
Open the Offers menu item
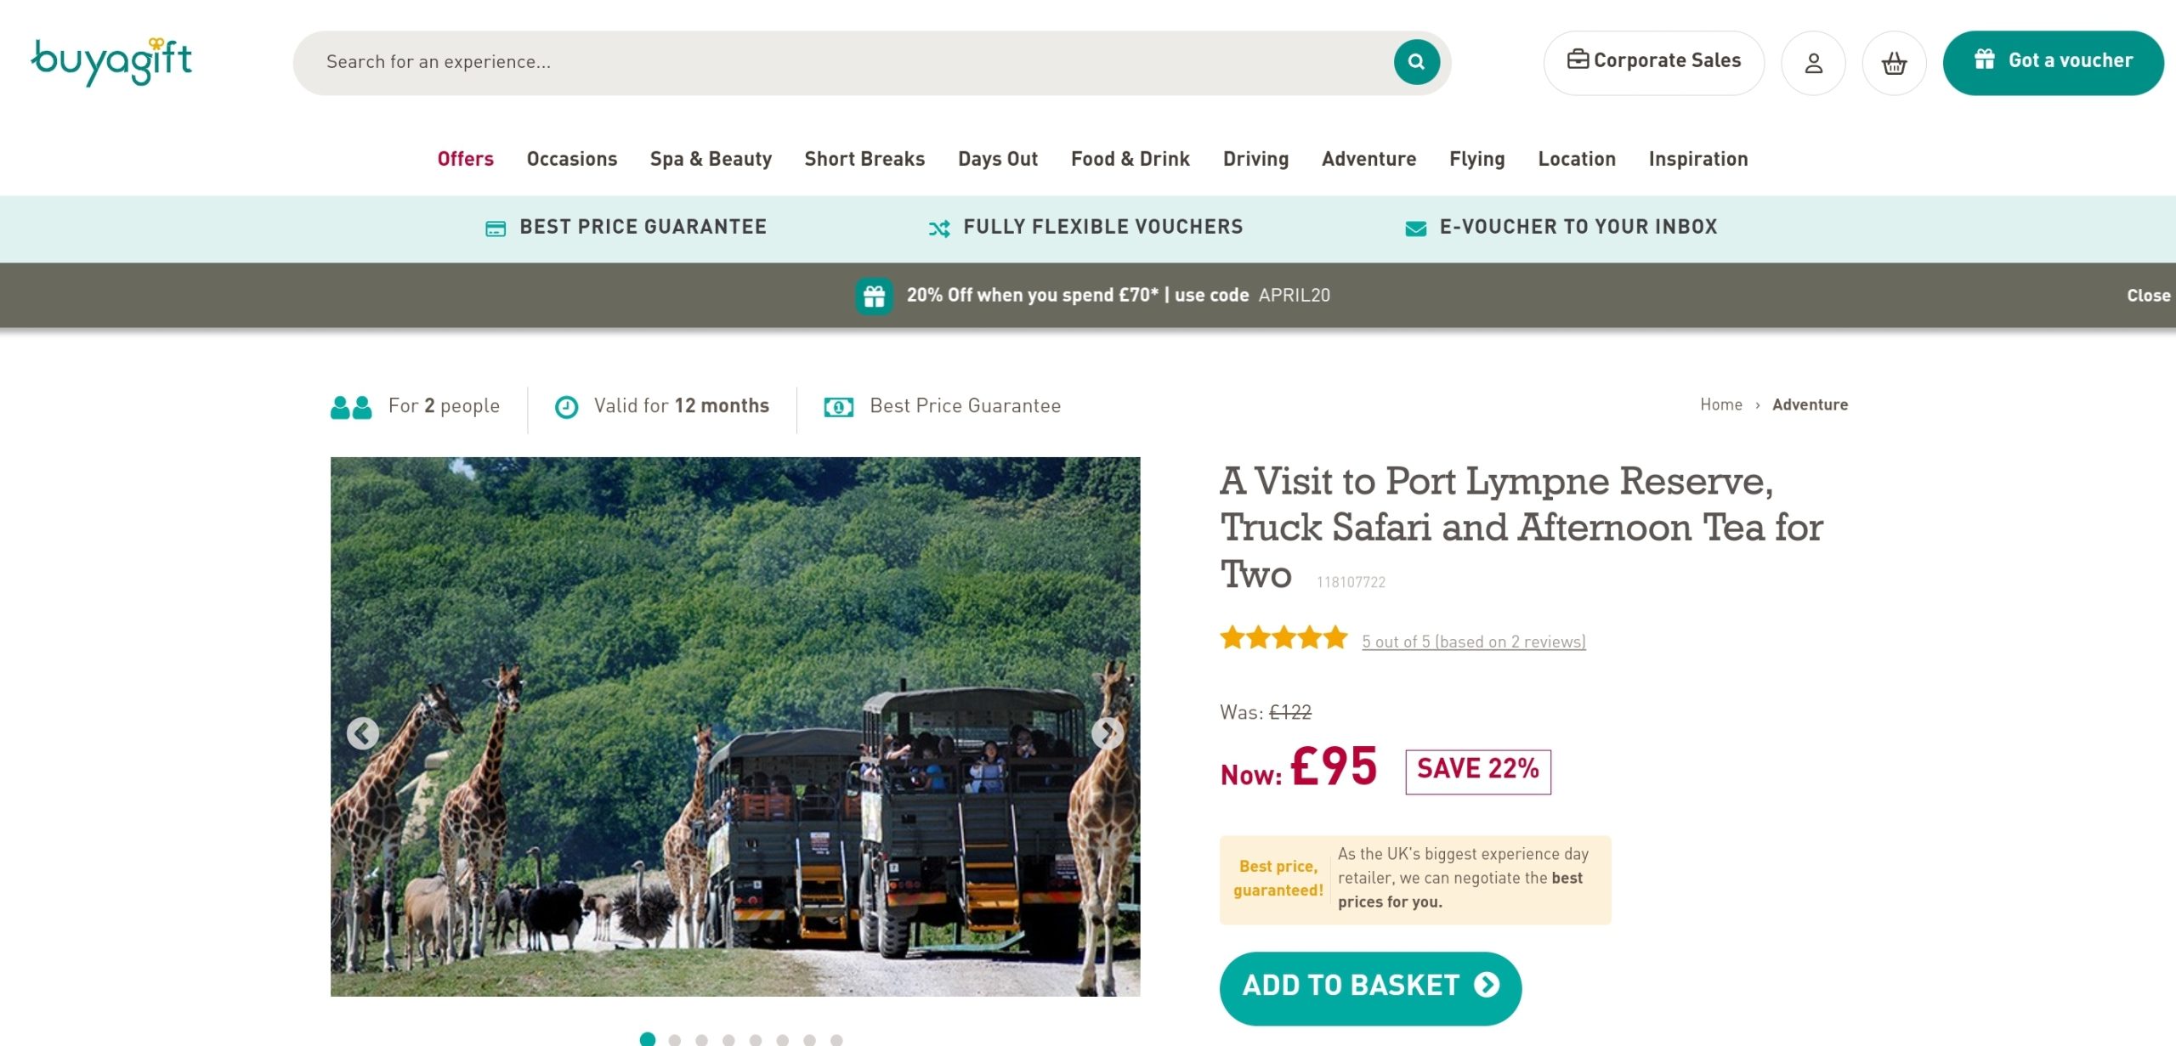click(x=465, y=159)
